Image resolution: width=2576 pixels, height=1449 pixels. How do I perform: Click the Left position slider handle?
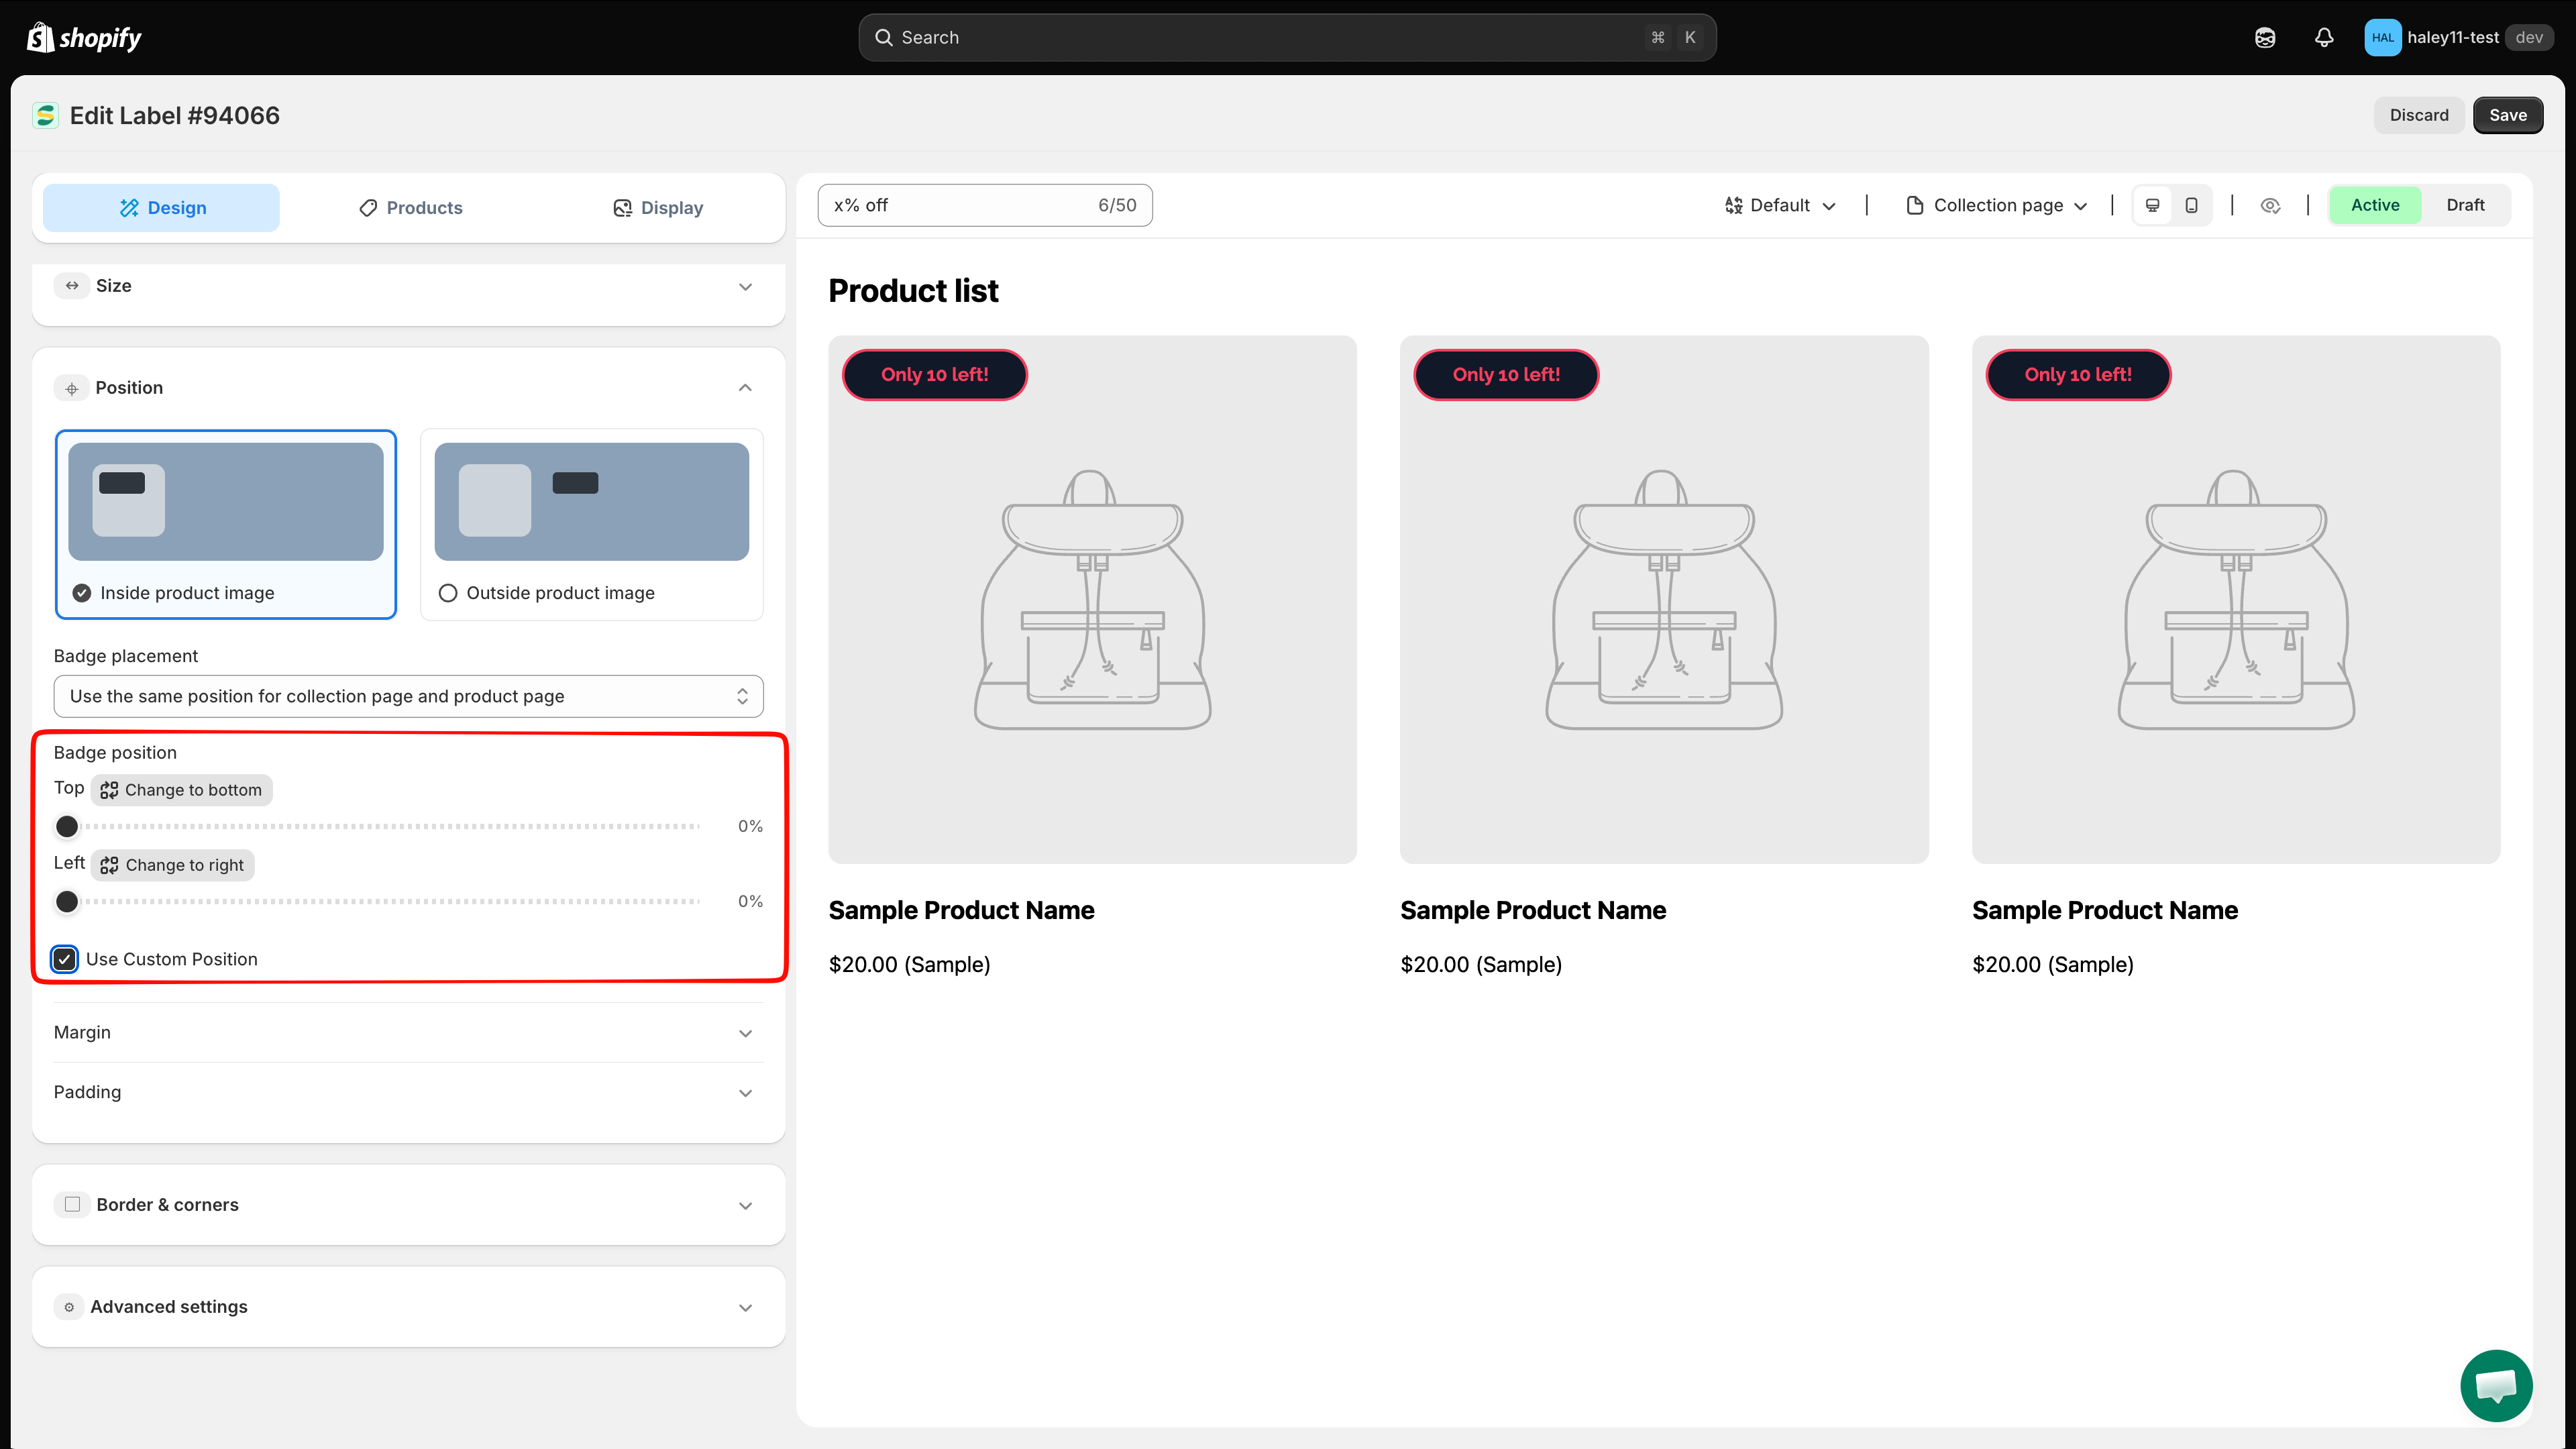coord(67,902)
